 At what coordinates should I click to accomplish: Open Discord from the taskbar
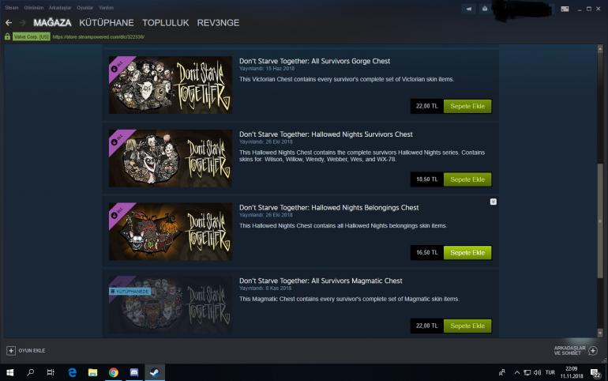point(134,372)
